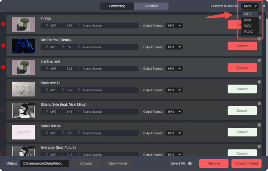
Task: Open Output Format dropdown for thank u, next
Action: [x=174, y=69]
